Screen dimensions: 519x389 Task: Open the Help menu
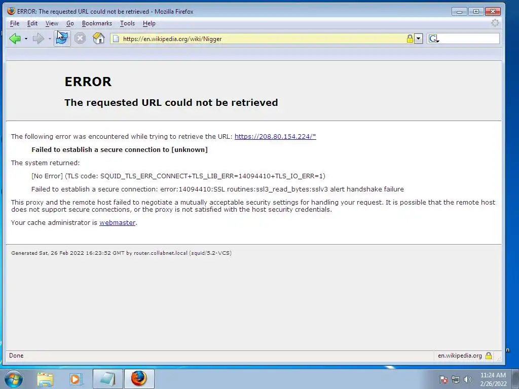point(149,23)
